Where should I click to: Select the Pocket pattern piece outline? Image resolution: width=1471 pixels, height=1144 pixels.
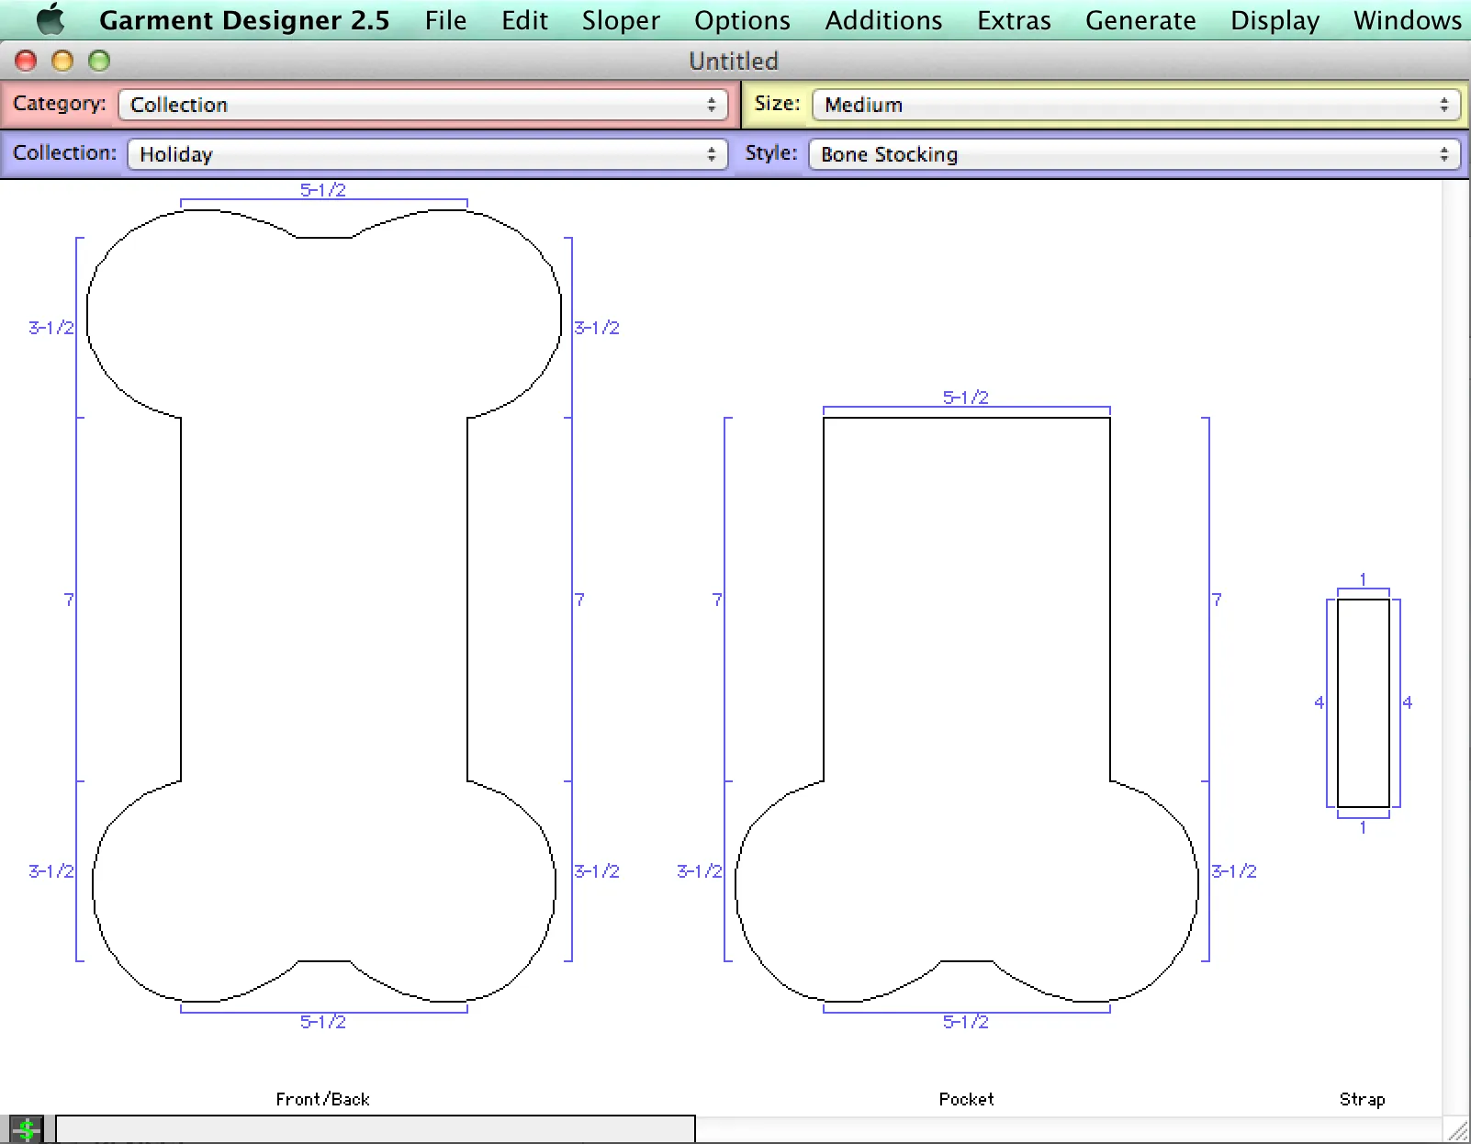[967, 709]
